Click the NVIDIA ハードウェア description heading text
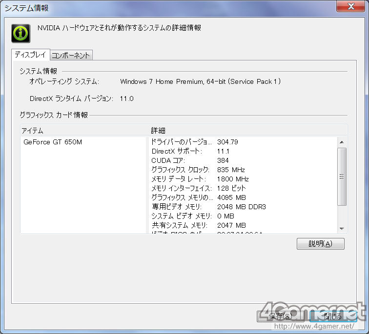369x334 pixels. pos(119,28)
